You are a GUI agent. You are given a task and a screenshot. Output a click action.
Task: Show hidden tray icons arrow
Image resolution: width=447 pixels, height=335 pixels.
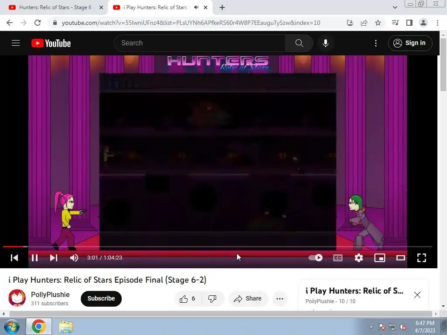371,327
